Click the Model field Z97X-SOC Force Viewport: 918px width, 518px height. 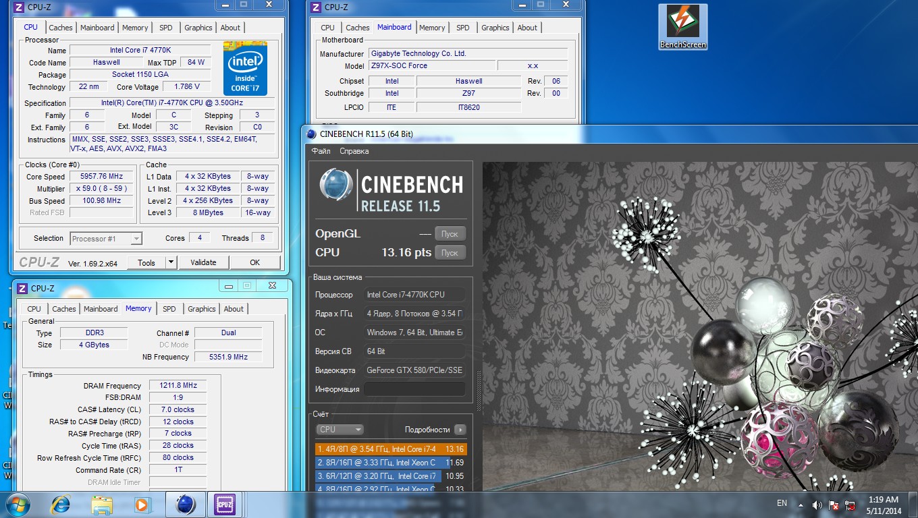point(432,66)
